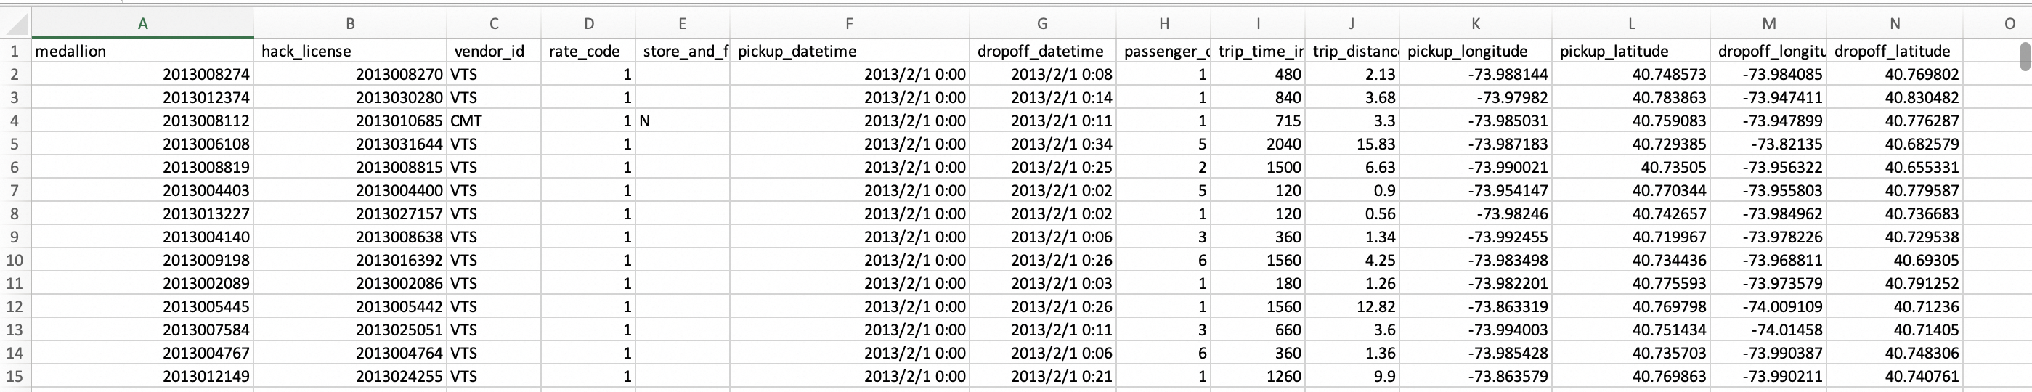The image size is (2032, 392).
Task: Select row 1 header
Action: [15, 52]
